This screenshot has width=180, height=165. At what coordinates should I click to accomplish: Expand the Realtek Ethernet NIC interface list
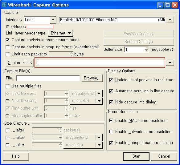click(x=170, y=20)
